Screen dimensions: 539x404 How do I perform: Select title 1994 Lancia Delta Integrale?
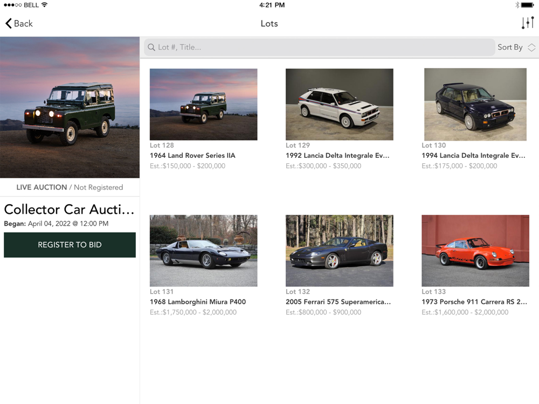click(473, 156)
